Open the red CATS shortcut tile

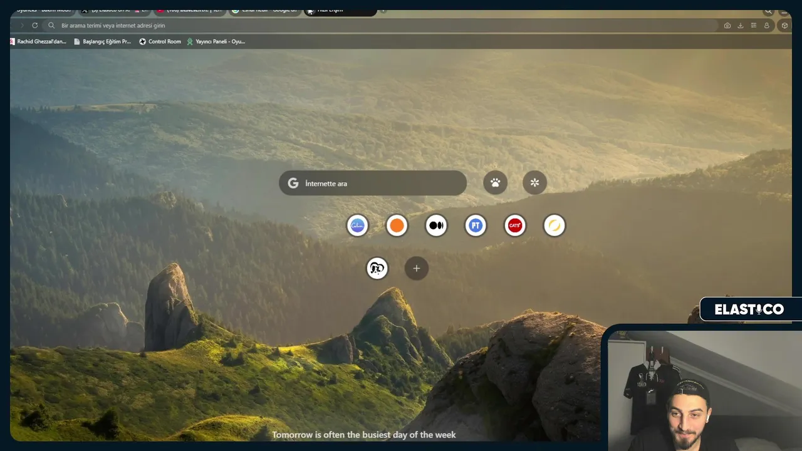click(x=515, y=225)
